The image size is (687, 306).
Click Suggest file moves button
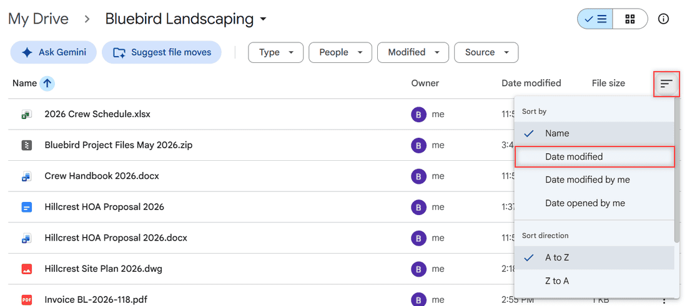162,52
